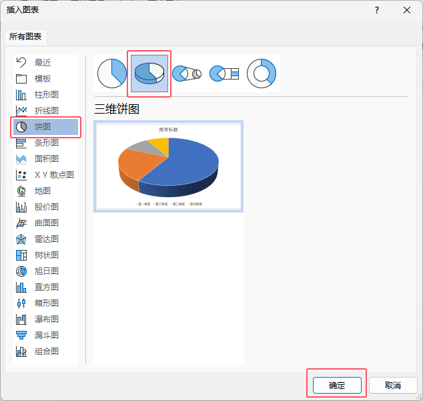This screenshot has width=423, height=401.
Task: Select 直方图 histogram chart category
Action: point(45,287)
